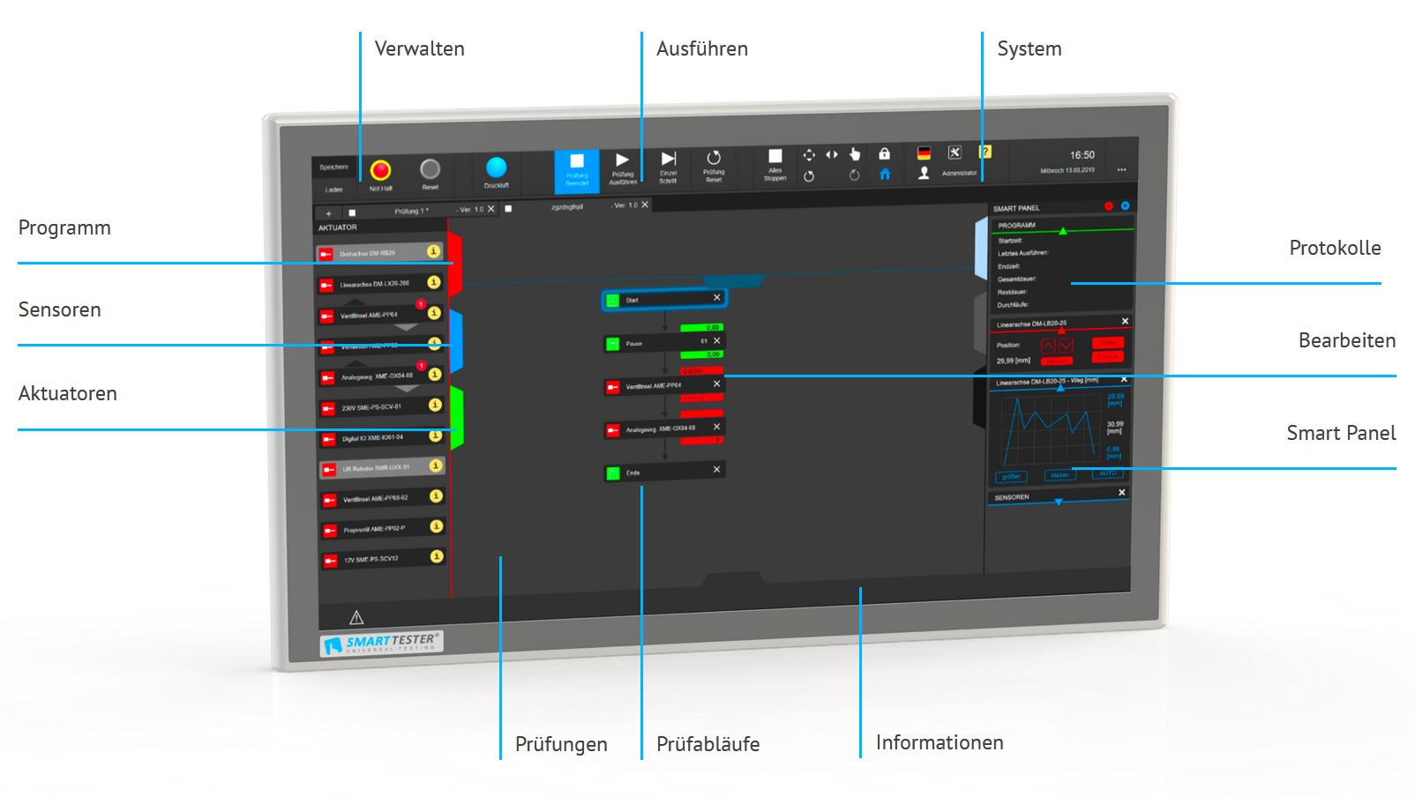
Task: Click the info badge on Linearachse DM-LX26-200
Action: [432, 283]
